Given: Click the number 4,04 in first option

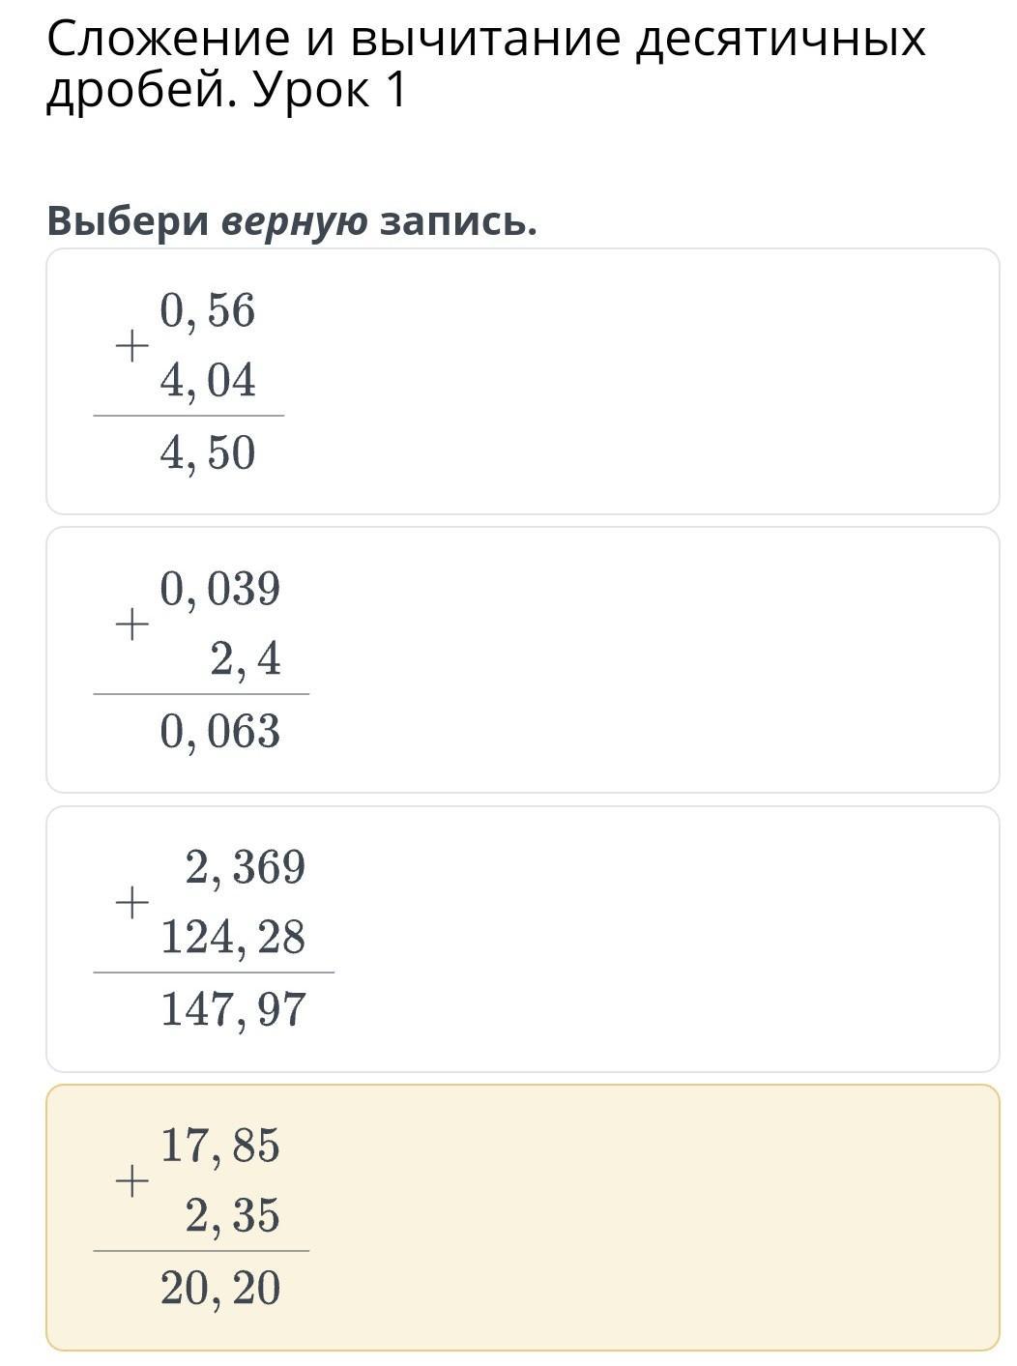Looking at the screenshot, I should pyautogui.click(x=208, y=381).
